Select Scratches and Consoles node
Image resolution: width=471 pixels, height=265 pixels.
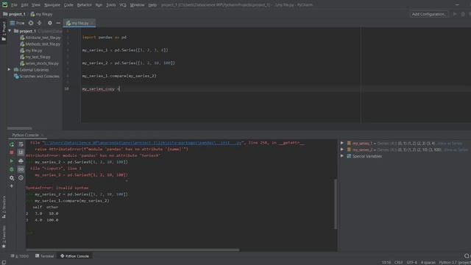coord(37,77)
